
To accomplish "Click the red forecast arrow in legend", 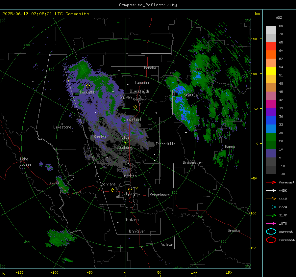I will [x=271, y=182].
